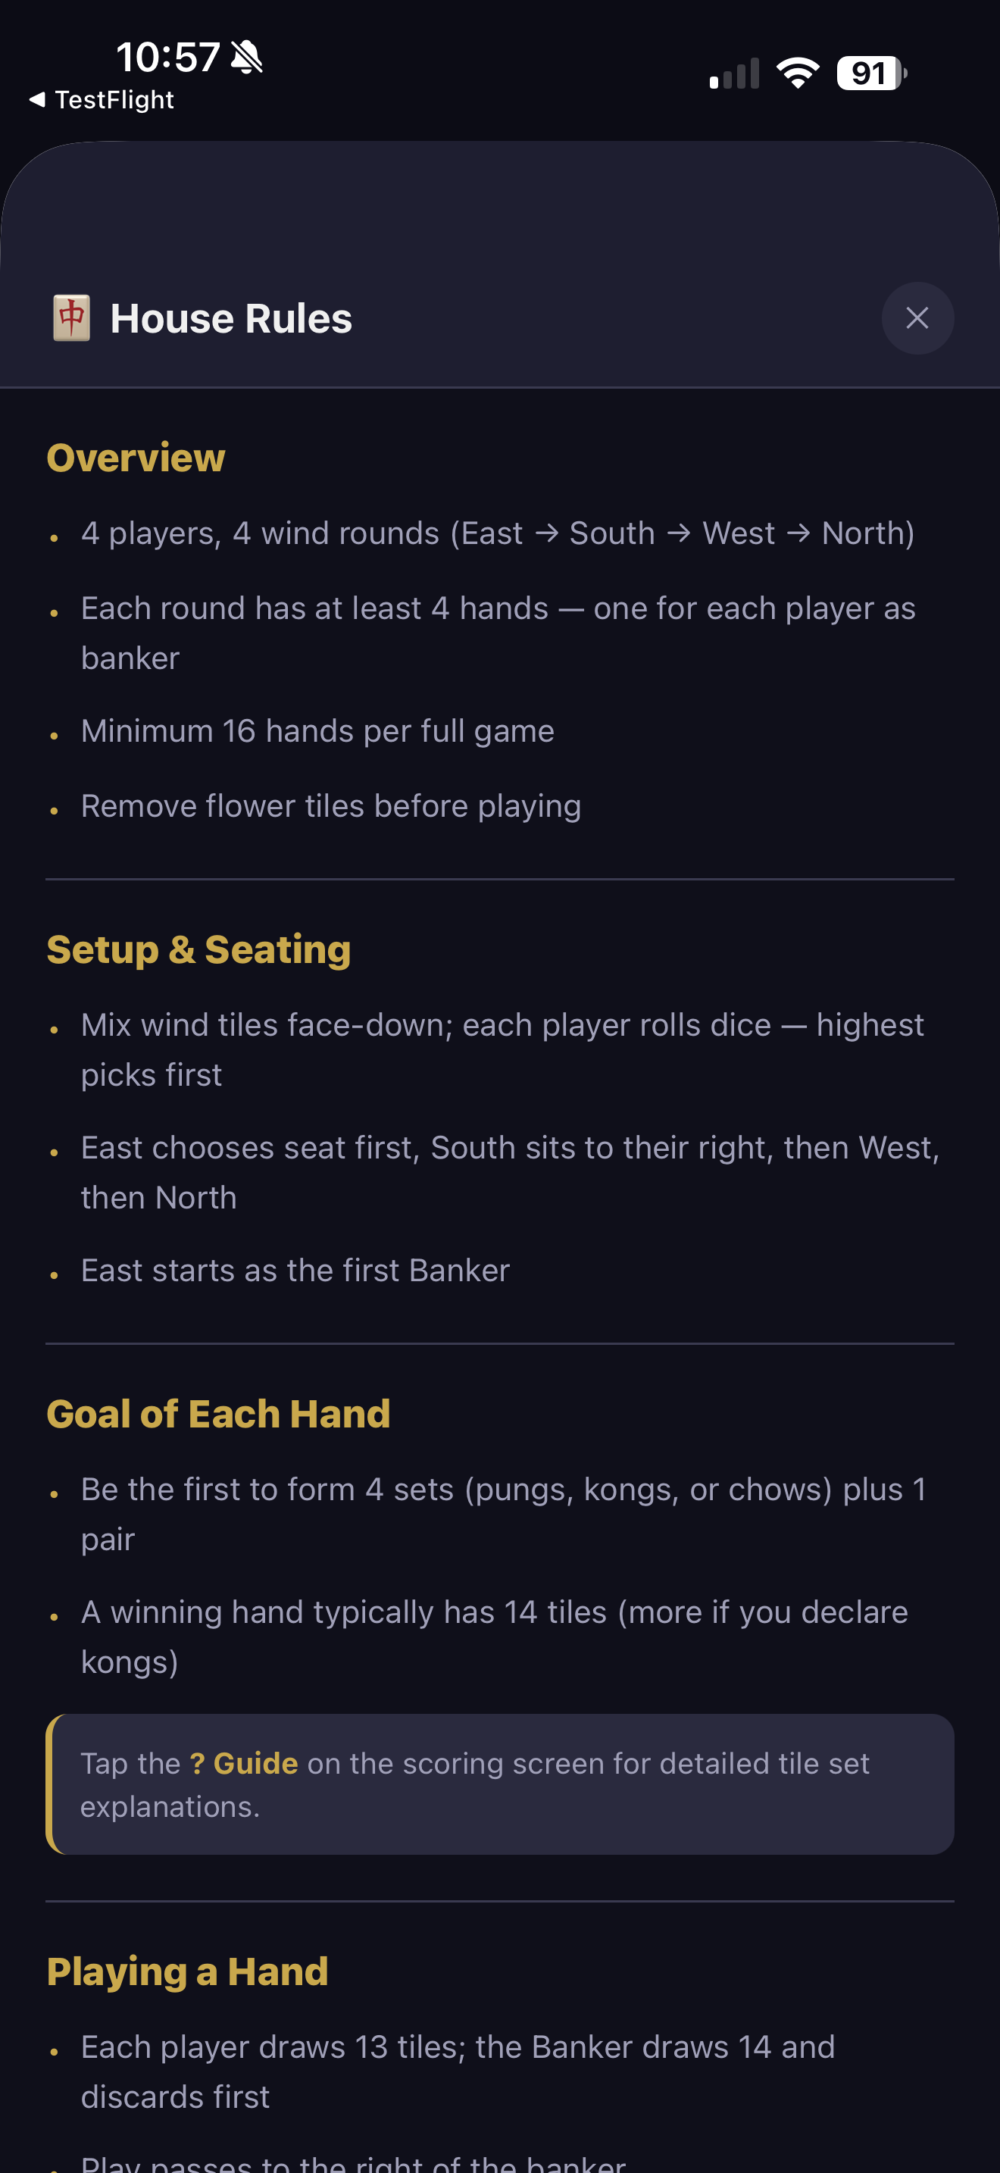
Task: Tap the silent mode bell icon
Action: [x=247, y=58]
